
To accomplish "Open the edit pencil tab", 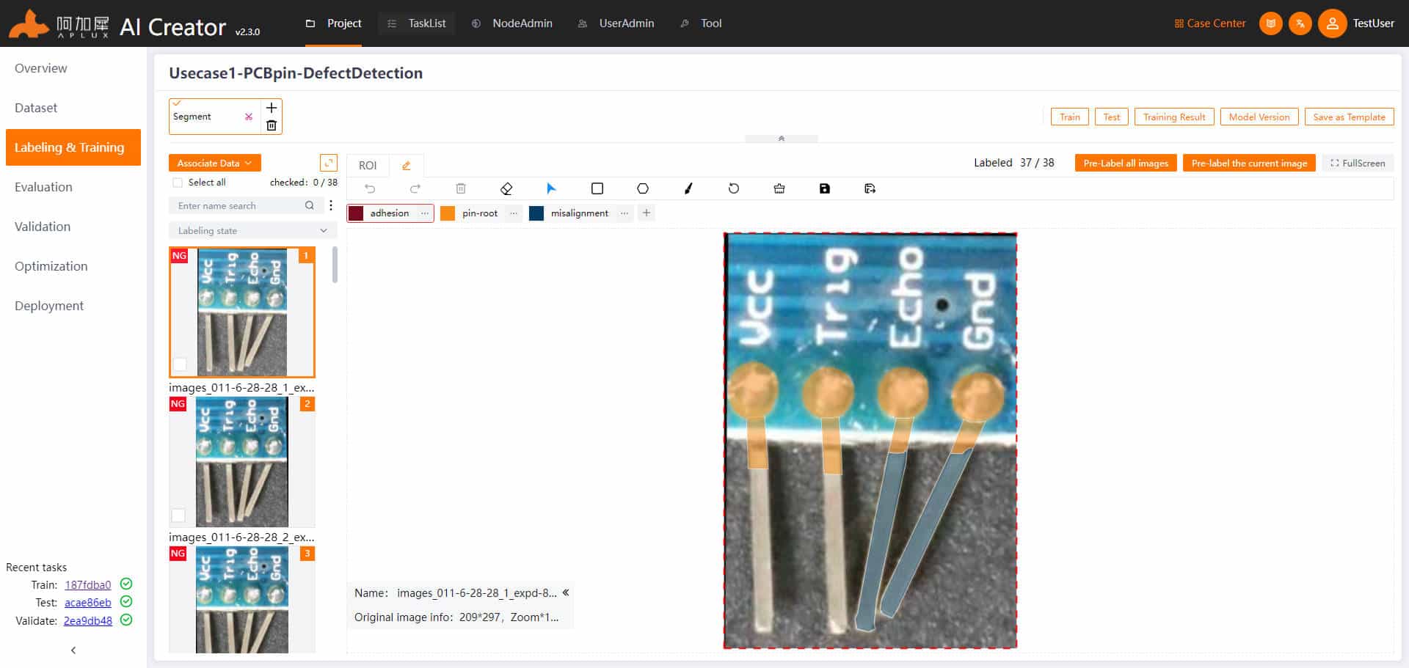I will pyautogui.click(x=406, y=166).
